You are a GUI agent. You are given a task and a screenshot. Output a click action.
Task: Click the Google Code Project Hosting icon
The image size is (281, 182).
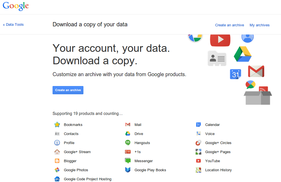pos(57,179)
